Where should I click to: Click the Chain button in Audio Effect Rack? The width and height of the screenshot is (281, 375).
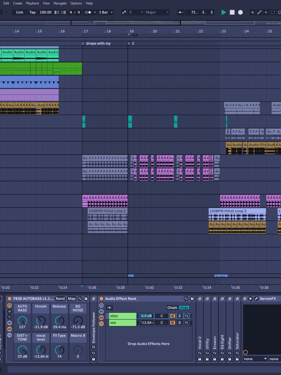(172, 308)
